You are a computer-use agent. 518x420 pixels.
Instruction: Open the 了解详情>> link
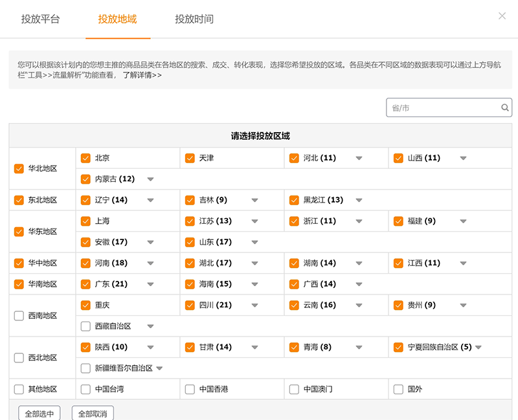click(x=142, y=75)
